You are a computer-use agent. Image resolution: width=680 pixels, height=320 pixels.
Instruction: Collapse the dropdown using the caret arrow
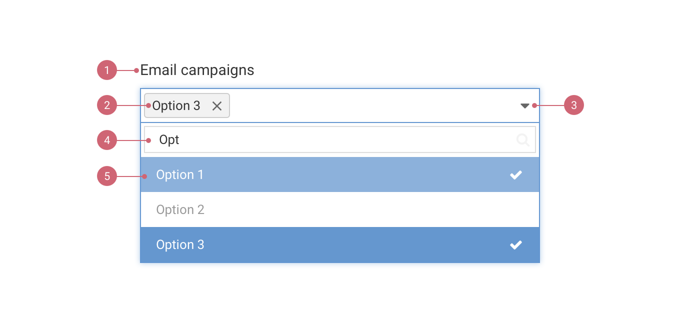[524, 105]
